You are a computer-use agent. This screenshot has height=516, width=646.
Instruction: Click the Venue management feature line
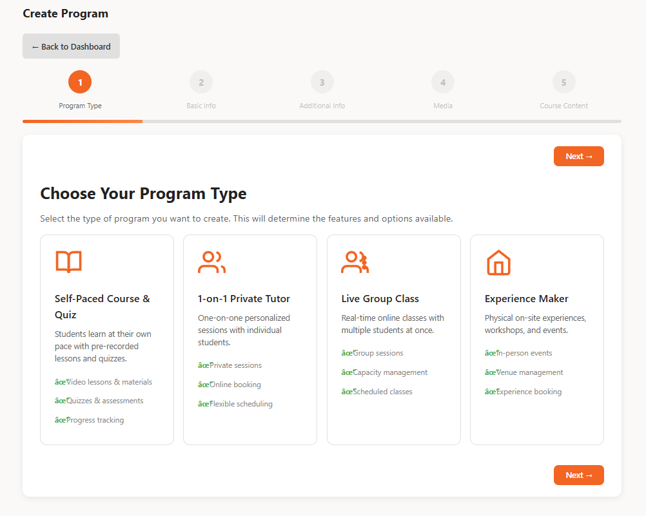pyautogui.click(x=524, y=372)
